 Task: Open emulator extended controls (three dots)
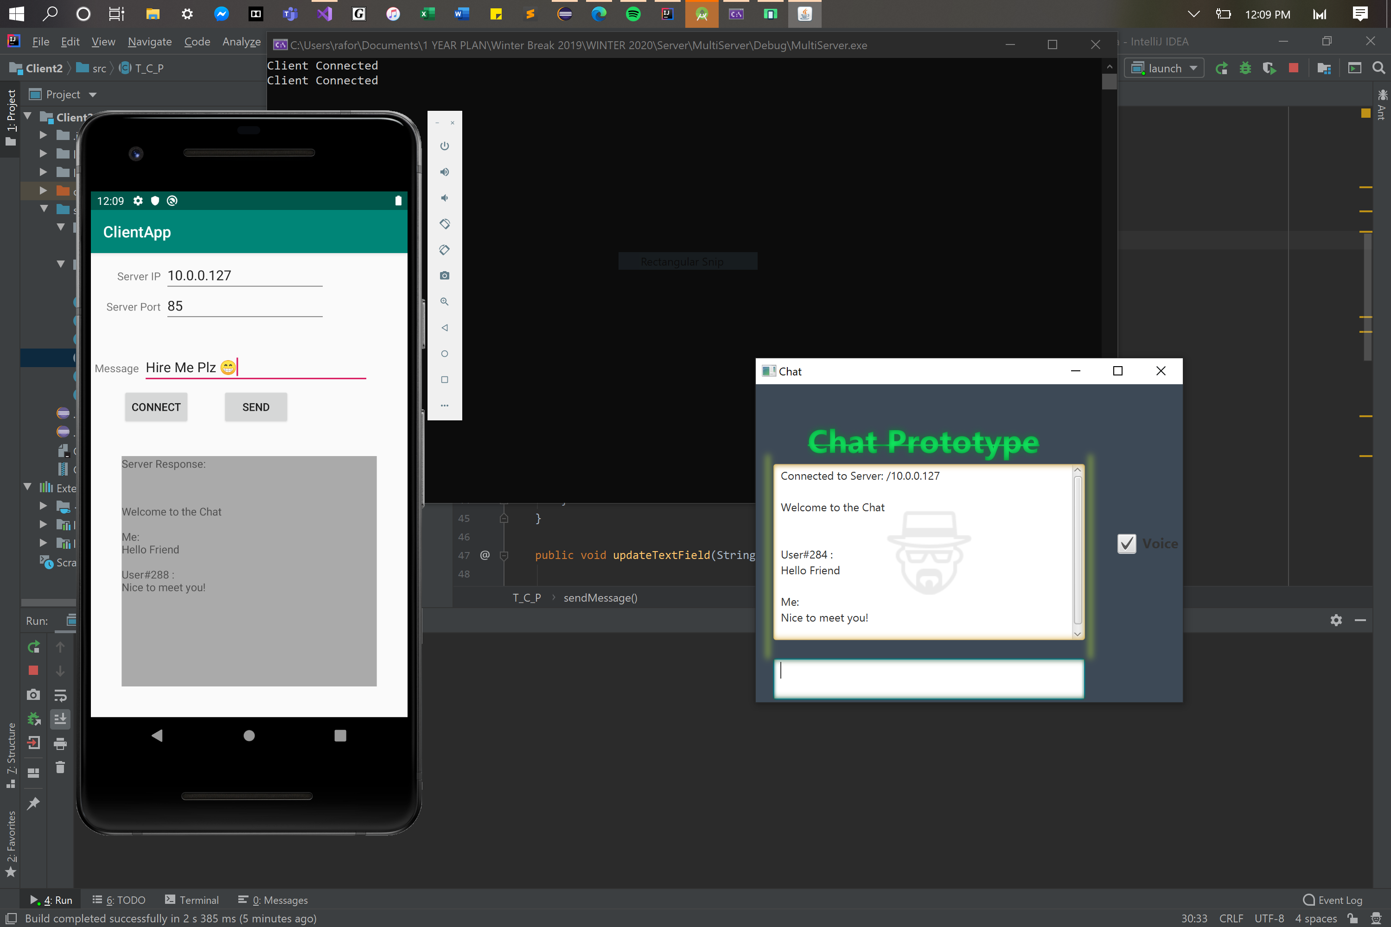445,406
